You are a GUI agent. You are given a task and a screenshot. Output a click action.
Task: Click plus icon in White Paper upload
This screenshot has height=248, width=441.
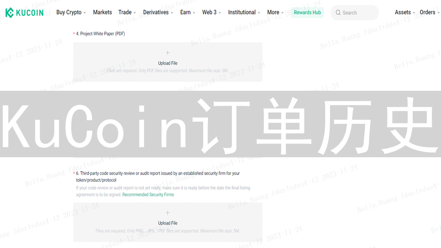click(x=168, y=53)
